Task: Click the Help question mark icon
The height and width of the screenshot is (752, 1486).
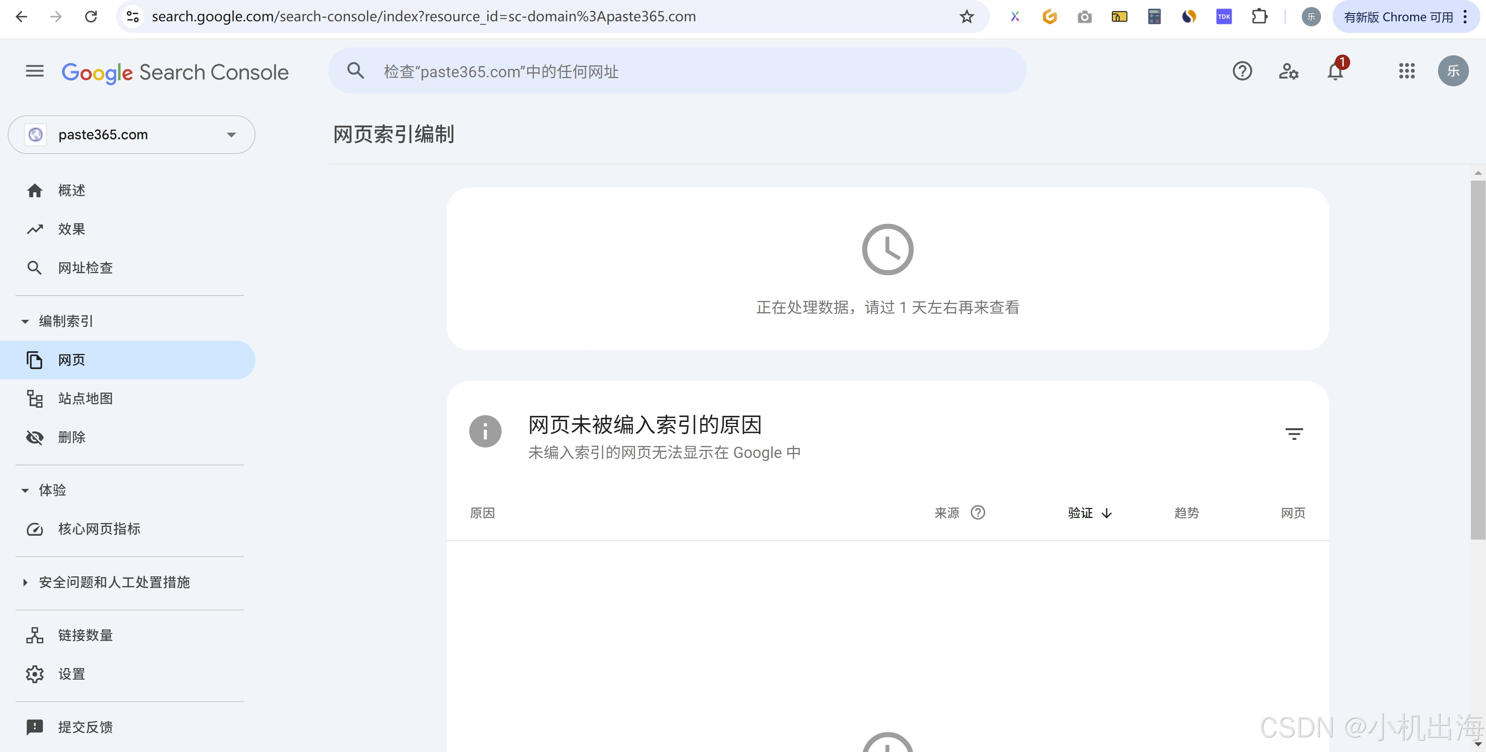Action: point(1242,72)
